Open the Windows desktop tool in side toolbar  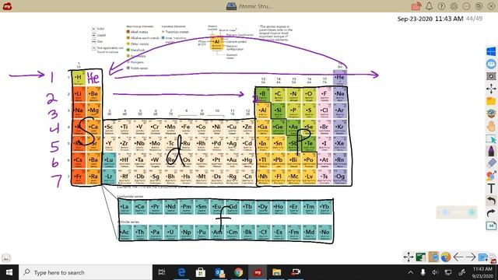[x=491, y=51]
